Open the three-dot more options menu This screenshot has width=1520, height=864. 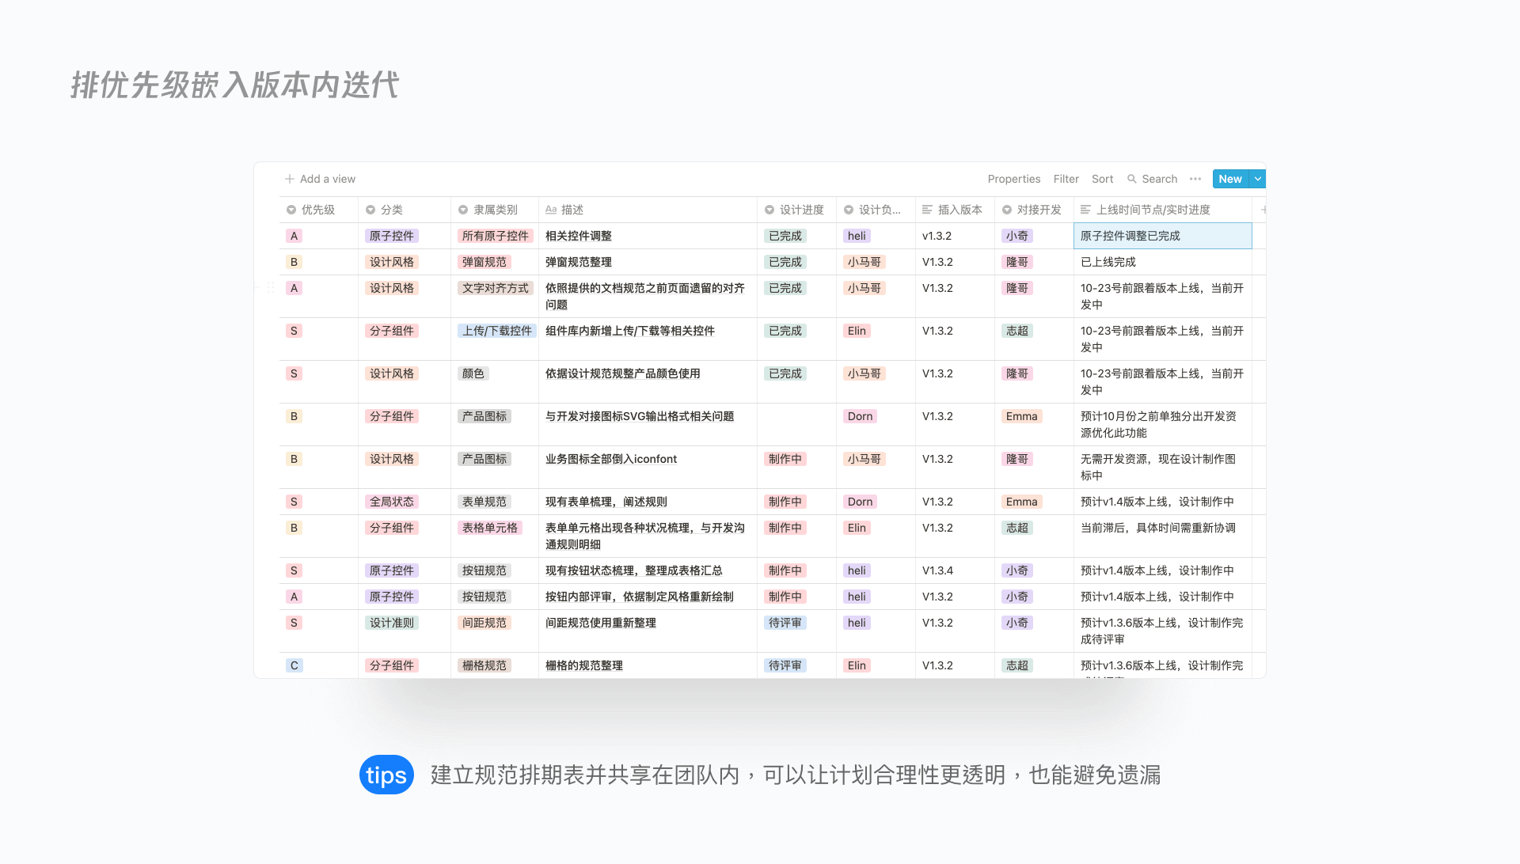click(1195, 179)
